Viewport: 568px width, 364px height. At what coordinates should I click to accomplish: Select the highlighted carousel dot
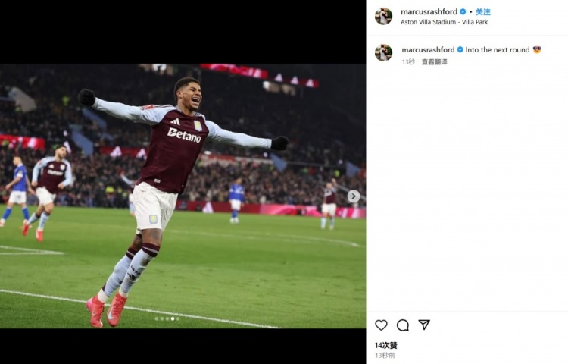(x=173, y=318)
